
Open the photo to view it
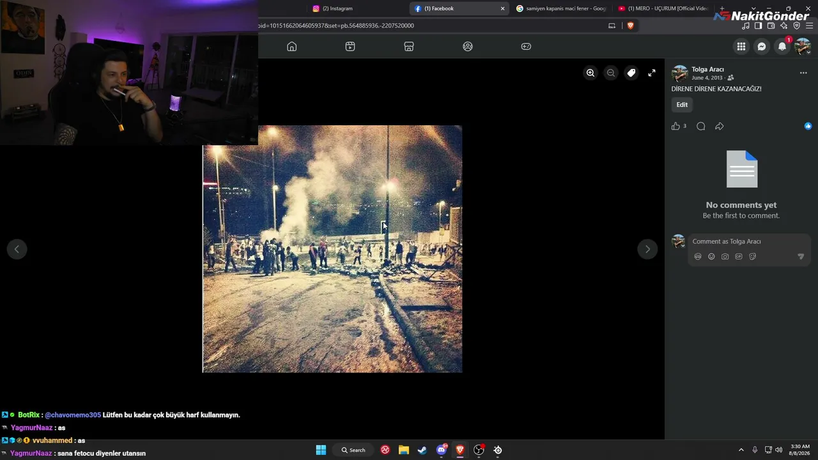[332, 249]
